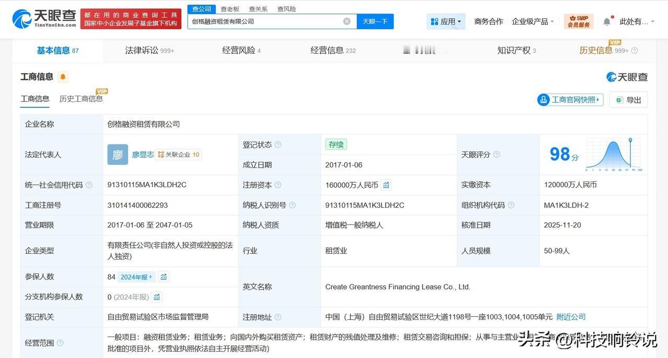
Task: Click help icon next to 组织机构代码
Action: 511,205
